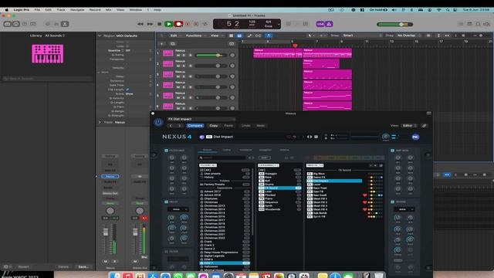Open the Track menu
This screenshot has width=494, height=278.
(x=61, y=10)
